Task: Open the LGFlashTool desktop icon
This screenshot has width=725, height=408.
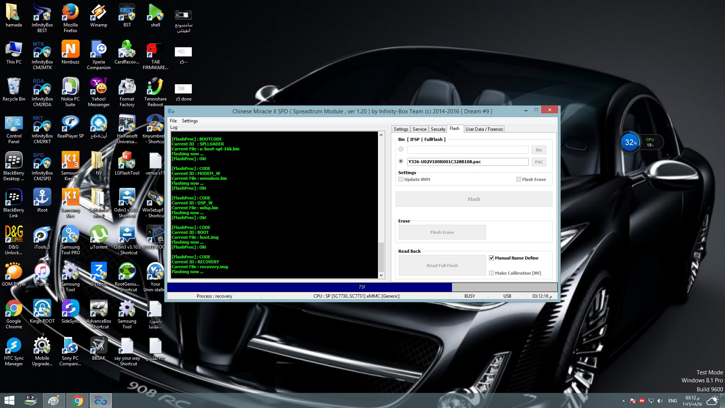Action: click(x=127, y=163)
